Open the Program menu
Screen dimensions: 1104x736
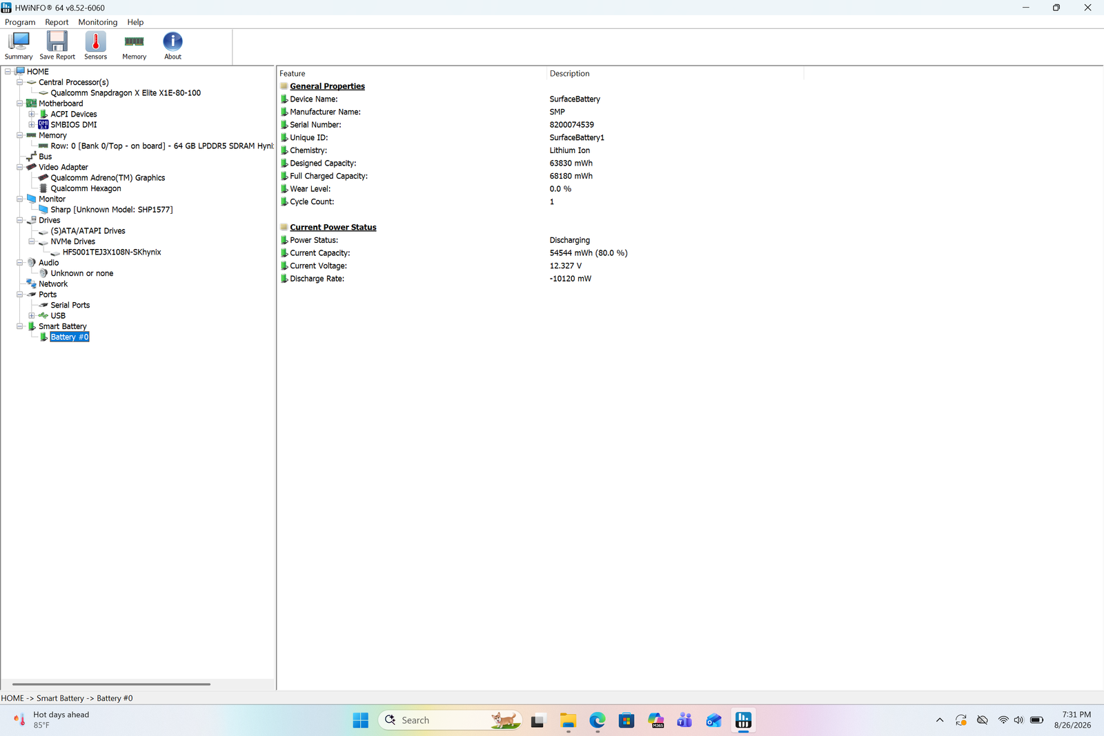point(20,22)
